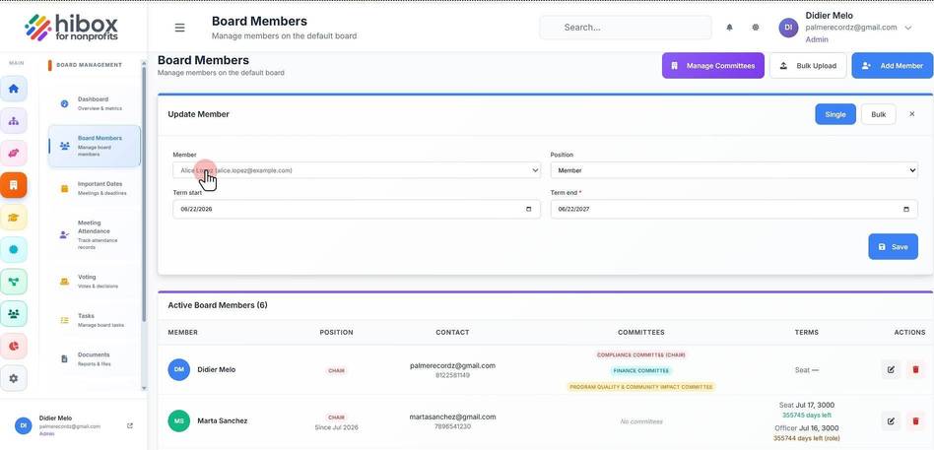Image resolution: width=934 pixels, height=450 pixels.
Task: Click the POSITION column header
Action: 337,332
